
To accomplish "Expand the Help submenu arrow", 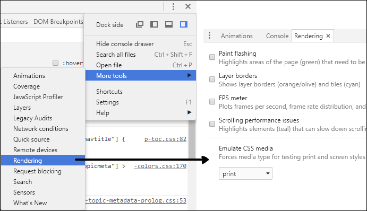I will (x=190, y=112).
